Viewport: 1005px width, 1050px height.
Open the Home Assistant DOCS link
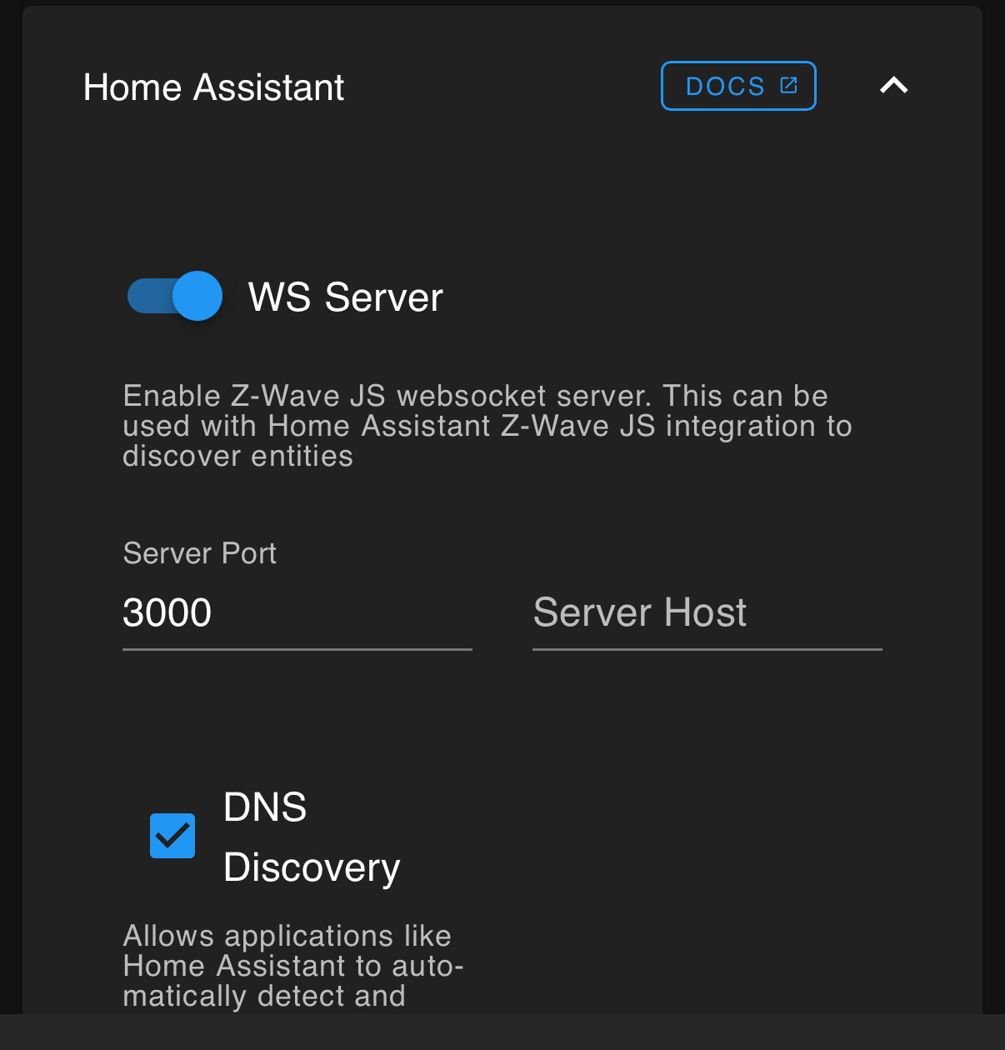[737, 86]
